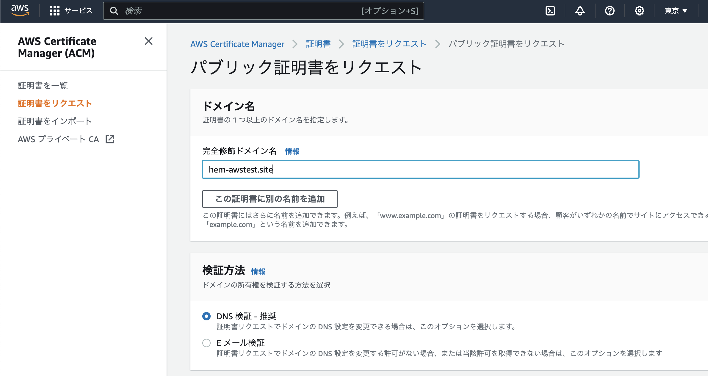Go to 証明書をリクエスト breadcrumb link
708x376 pixels.
[389, 44]
